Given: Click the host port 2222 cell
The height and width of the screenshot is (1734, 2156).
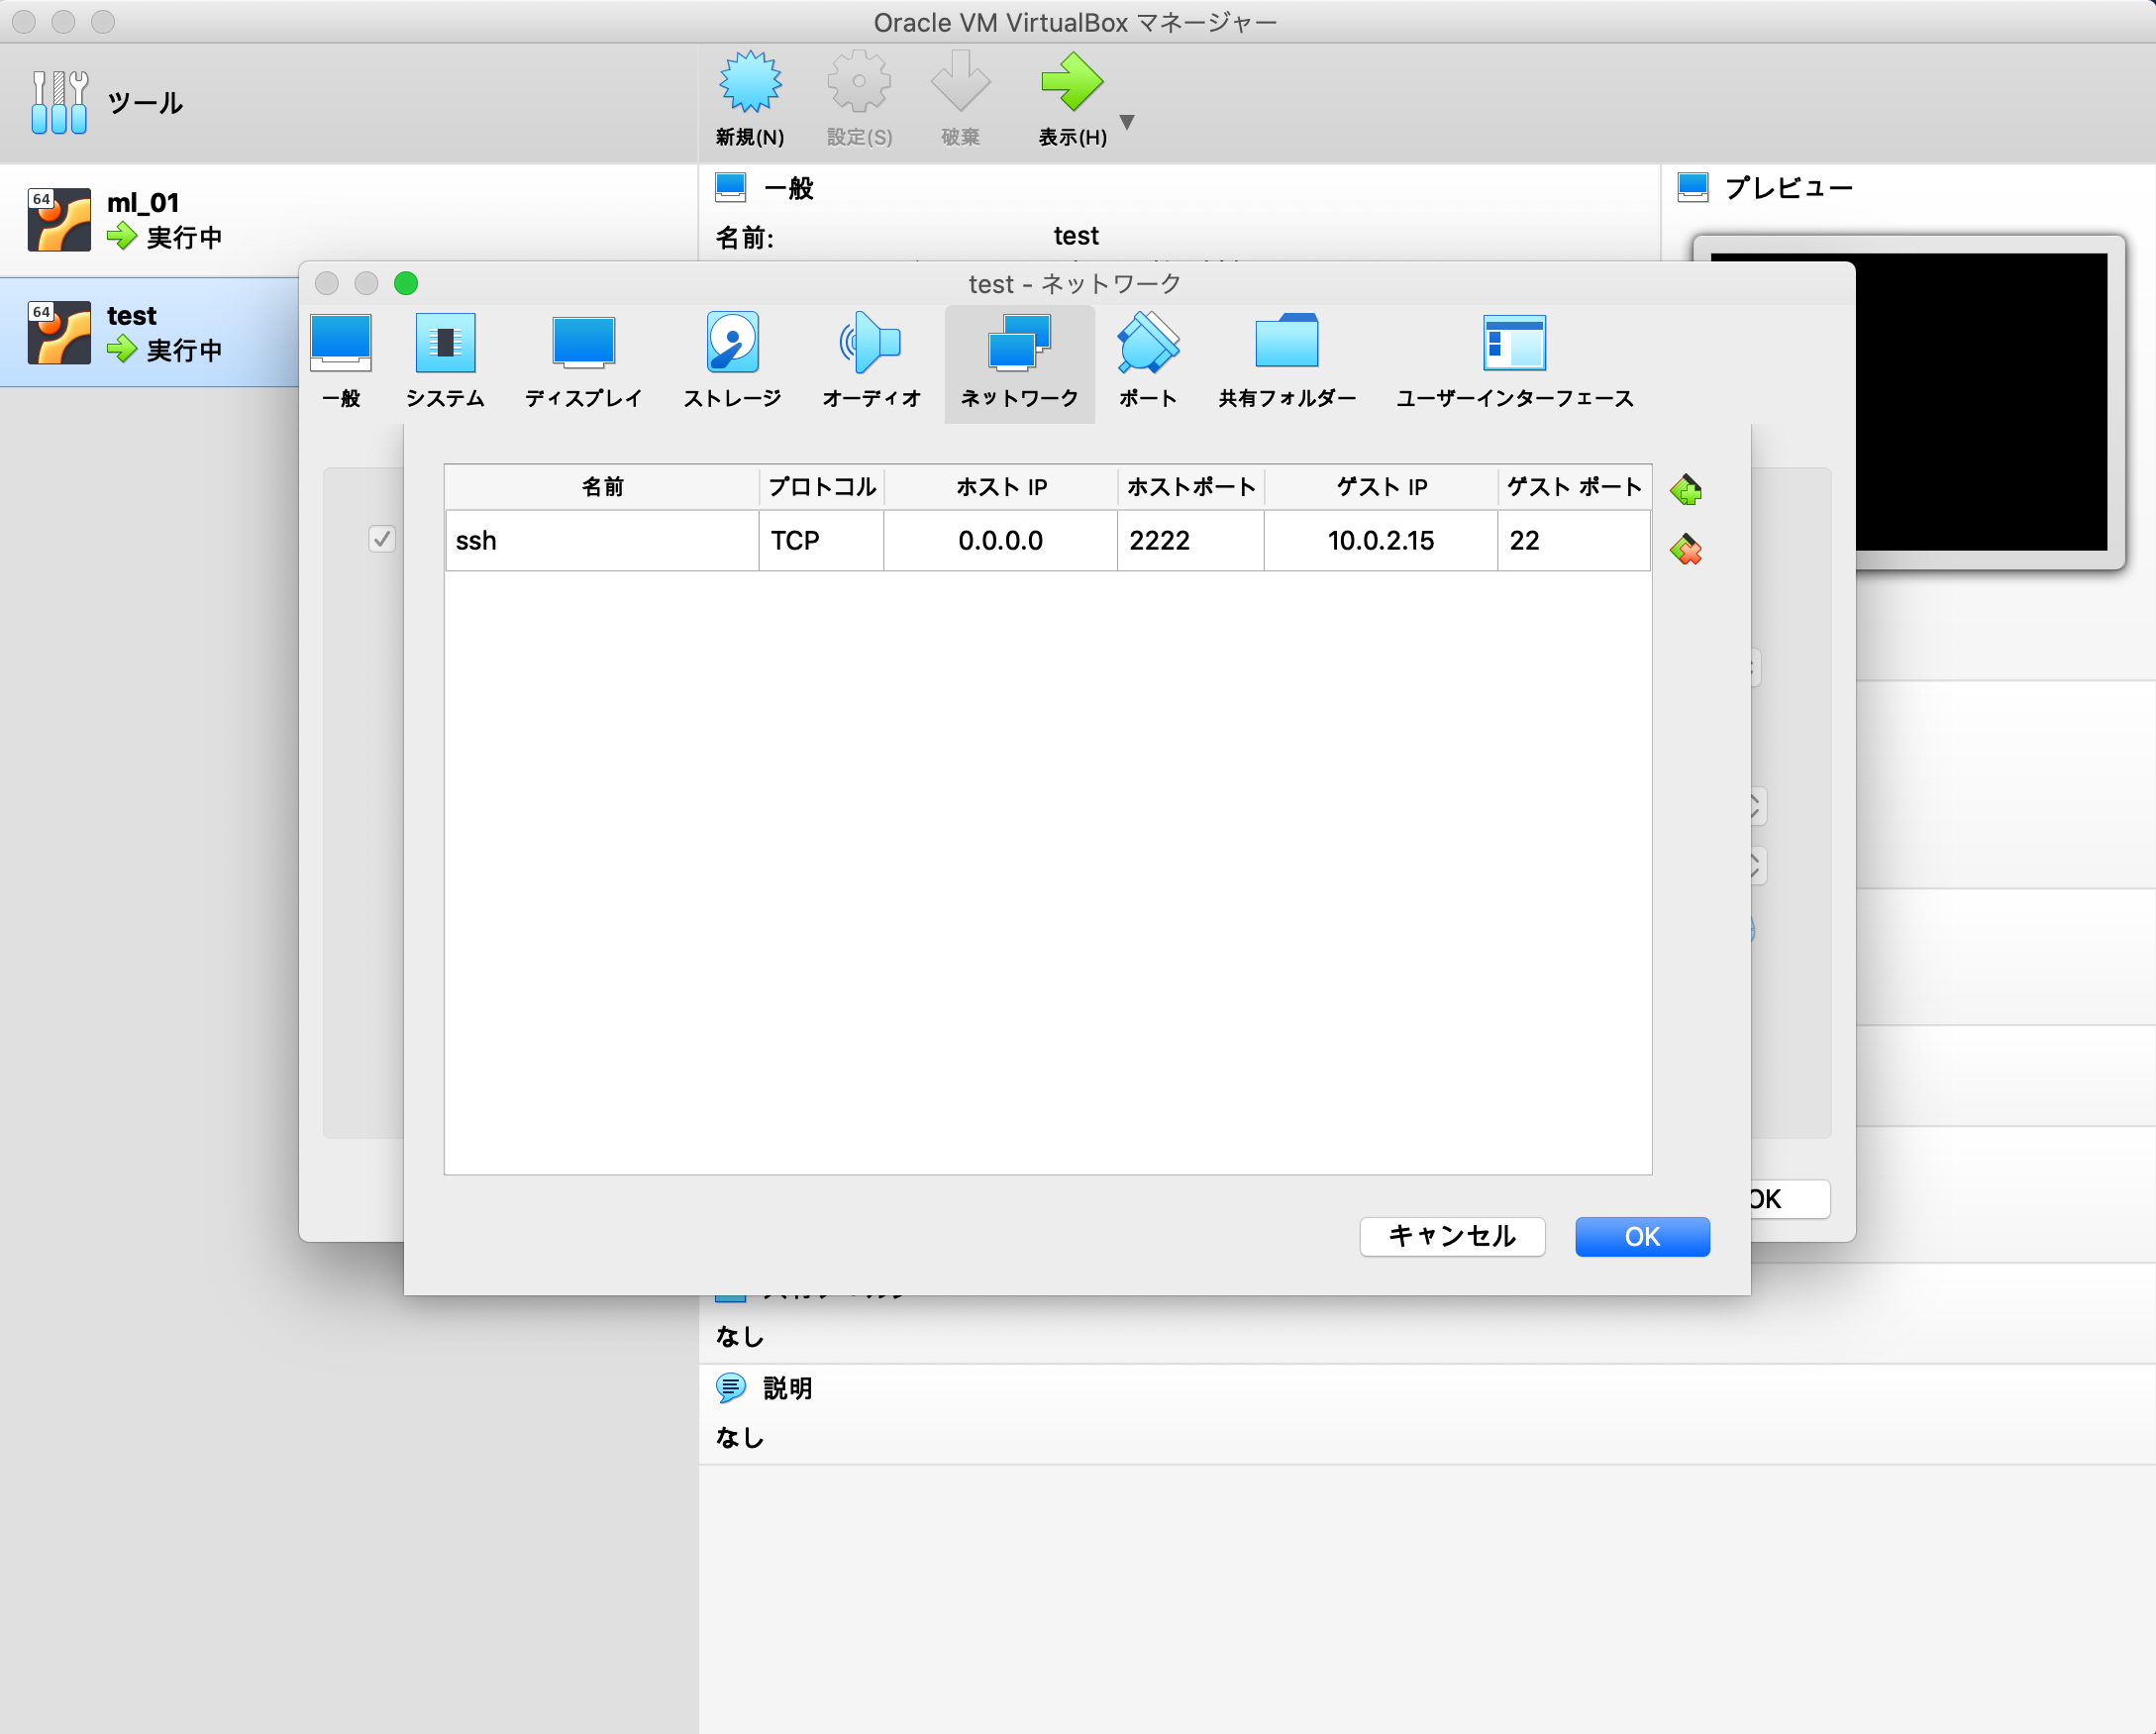Looking at the screenshot, I should point(1189,541).
